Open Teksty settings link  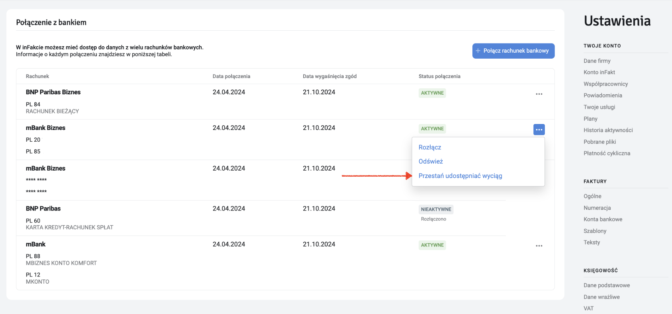[x=592, y=242]
